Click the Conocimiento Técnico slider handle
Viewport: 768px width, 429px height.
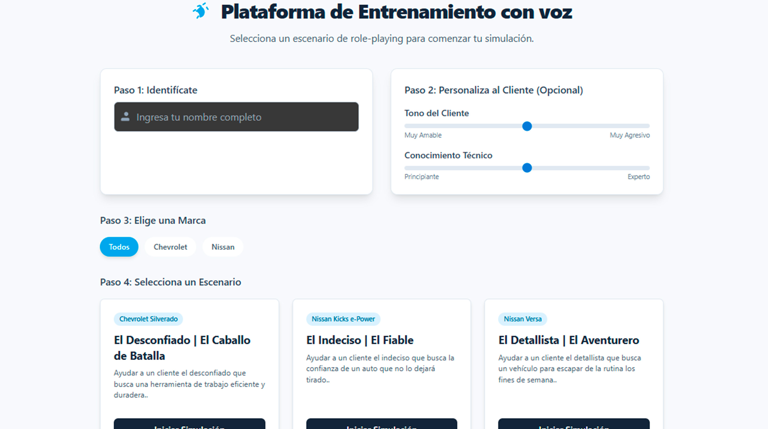click(527, 168)
